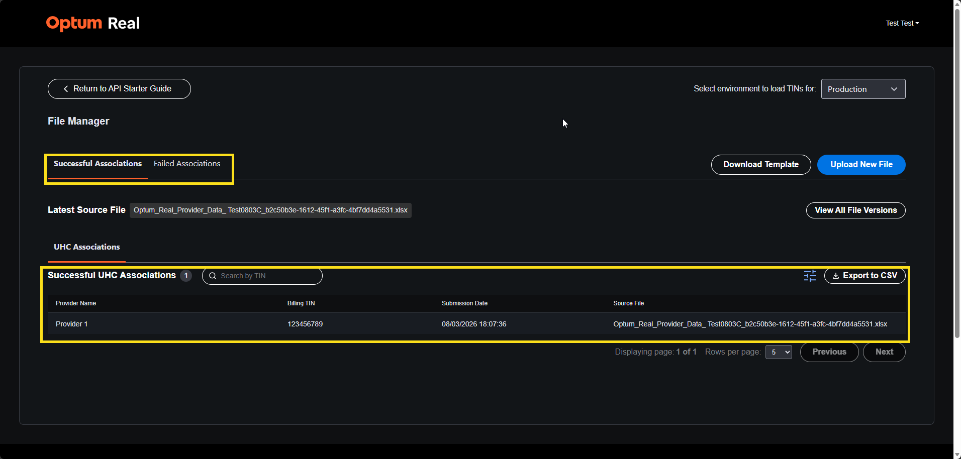Go to Previous page

[829, 352]
